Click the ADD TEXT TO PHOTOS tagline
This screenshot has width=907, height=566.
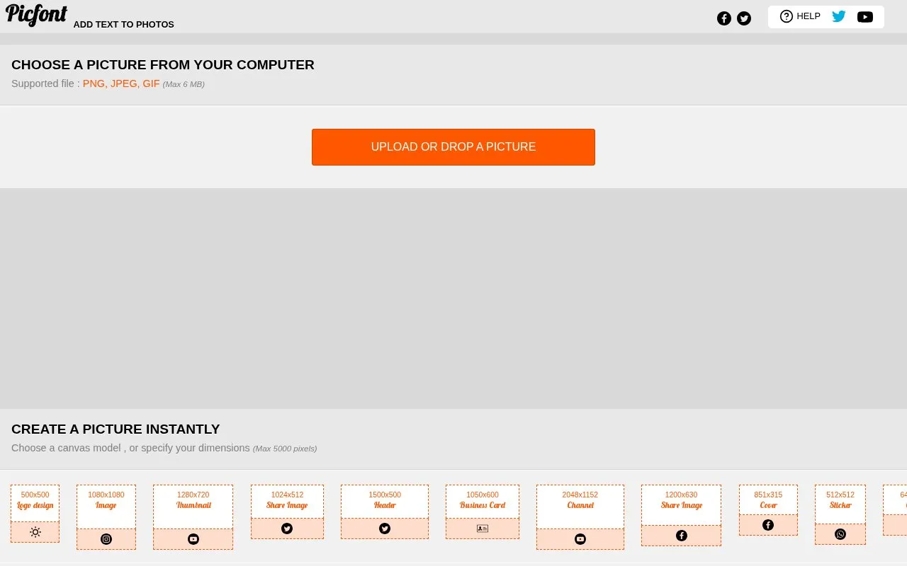(124, 25)
